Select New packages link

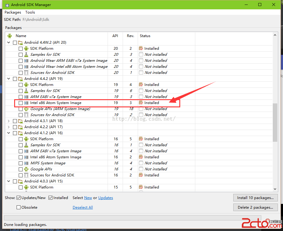(88, 198)
